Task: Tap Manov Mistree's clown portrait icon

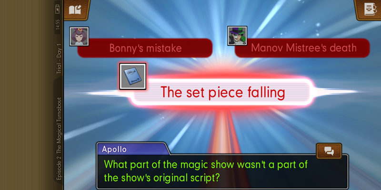Action: (x=237, y=36)
